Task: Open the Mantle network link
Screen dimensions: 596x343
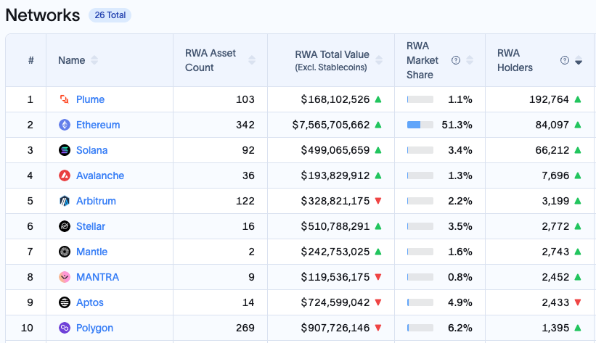Action: [x=91, y=252]
